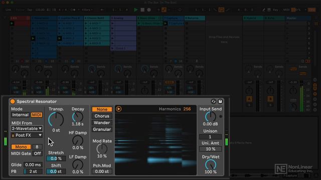Viewport: 321px width, 180px height.
Task: Click the Input Send knob
Action: pyautogui.click(x=211, y=117)
